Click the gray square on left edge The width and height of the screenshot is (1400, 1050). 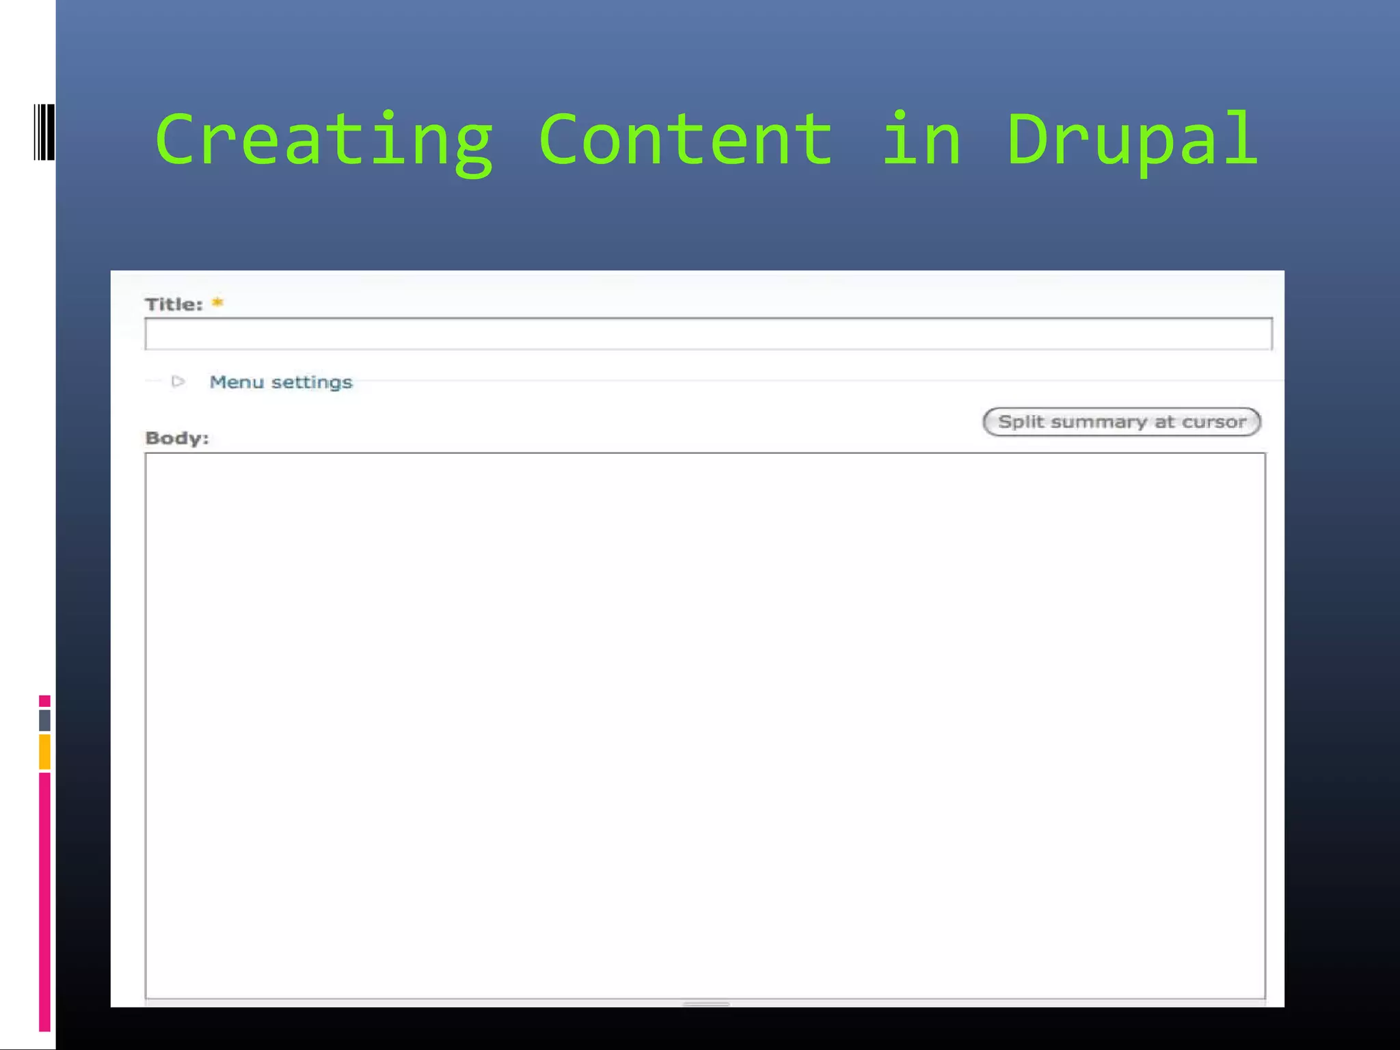click(44, 720)
